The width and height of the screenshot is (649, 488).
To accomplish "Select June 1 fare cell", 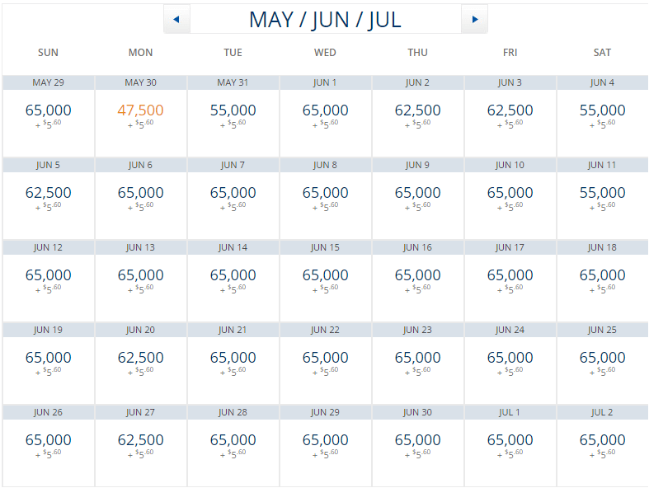I will tap(326, 116).
